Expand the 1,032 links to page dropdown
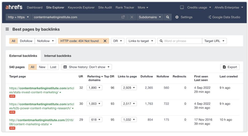Viewport: 248px width, 136px height. click(129, 120)
